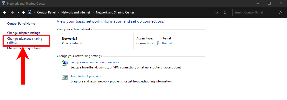Click the search magnifier icon

280,12
